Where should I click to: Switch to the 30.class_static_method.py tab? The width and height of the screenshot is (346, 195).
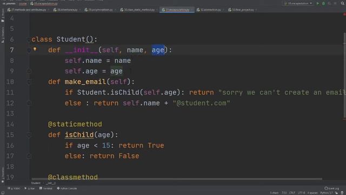click(x=139, y=10)
